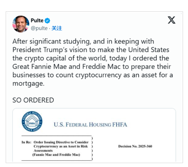Click the Assessments line in document

click(43, 151)
